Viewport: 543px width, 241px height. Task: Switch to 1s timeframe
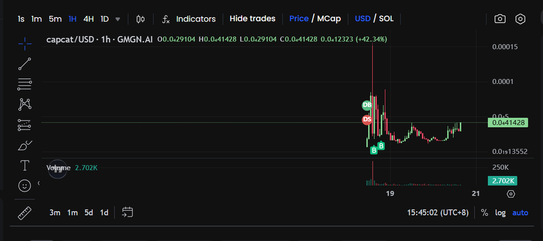coord(21,19)
